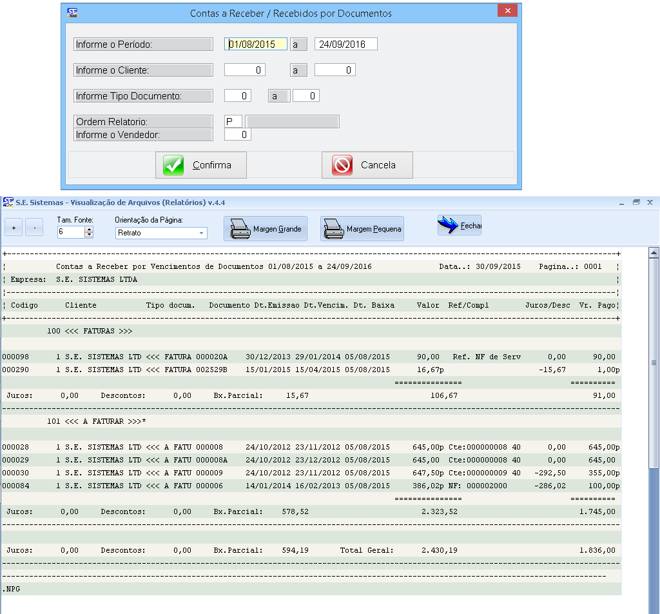The width and height of the screenshot is (660, 614).
Task: Close the Contas a Receber dialog
Action: tap(508, 12)
